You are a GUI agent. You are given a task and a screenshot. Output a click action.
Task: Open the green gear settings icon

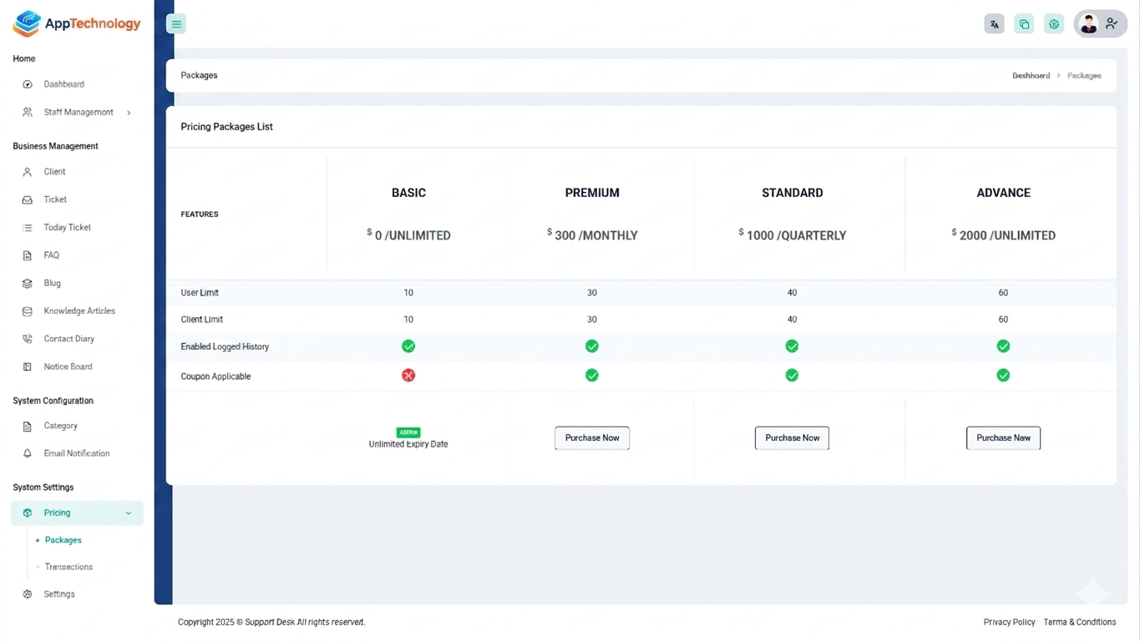[x=1054, y=24]
